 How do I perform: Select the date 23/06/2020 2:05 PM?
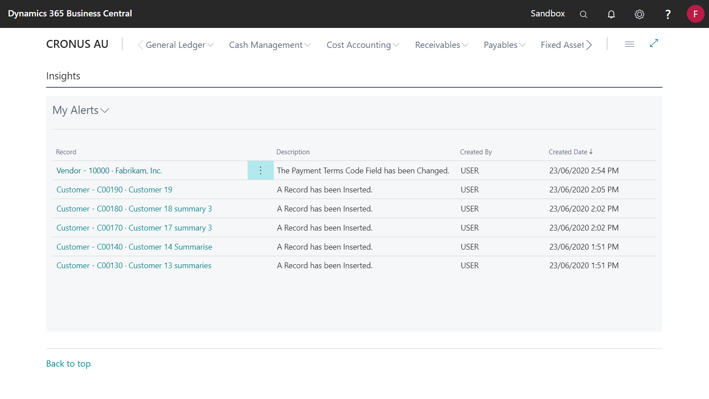pos(584,189)
